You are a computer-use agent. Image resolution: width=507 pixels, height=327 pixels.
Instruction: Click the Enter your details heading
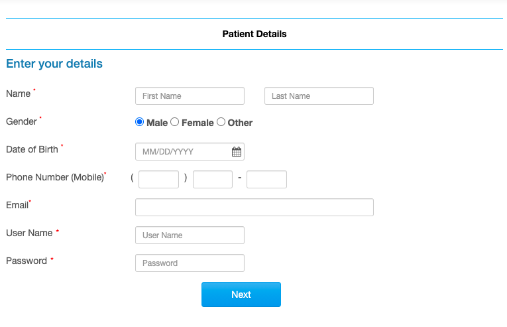[x=54, y=64]
